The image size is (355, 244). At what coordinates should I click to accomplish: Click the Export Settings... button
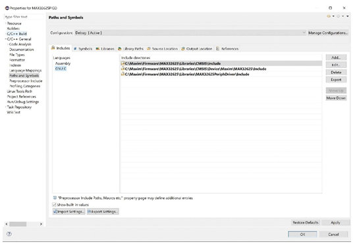(x=103, y=212)
